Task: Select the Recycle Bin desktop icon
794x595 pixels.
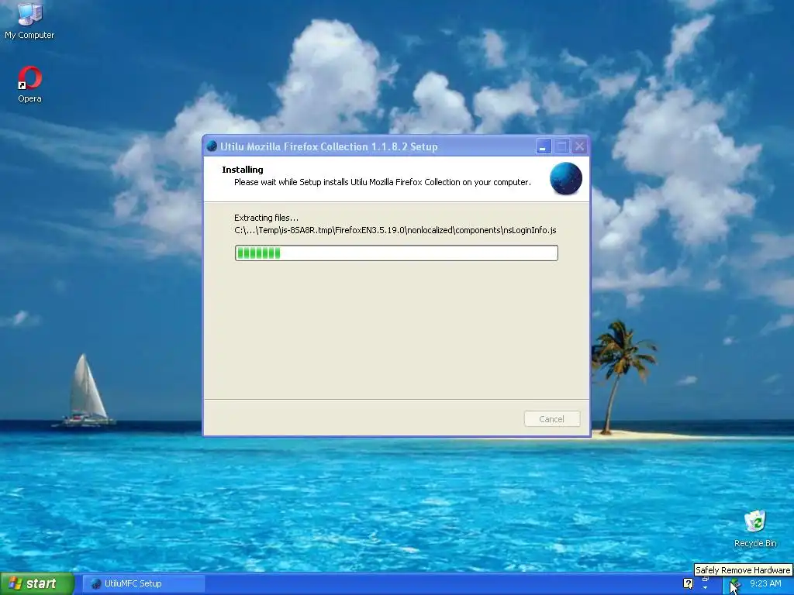Action: tap(755, 528)
